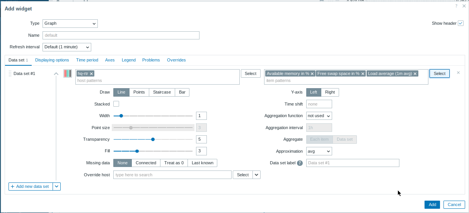Remove the hq-rtr host tag
This screenshot has width=469, height=213.
pos(92,73)
